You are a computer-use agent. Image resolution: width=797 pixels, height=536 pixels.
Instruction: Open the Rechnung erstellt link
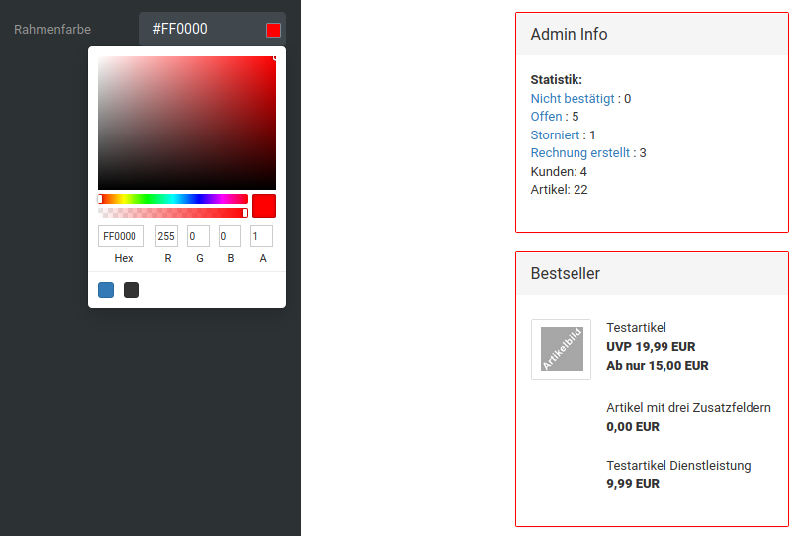581,153
